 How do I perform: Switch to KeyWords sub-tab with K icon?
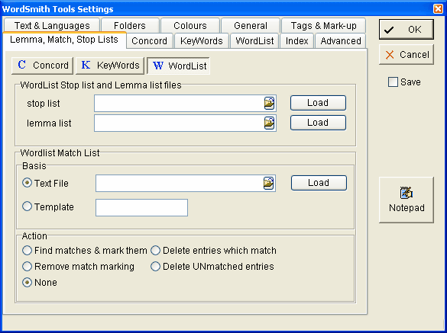(x=110, y=66)
